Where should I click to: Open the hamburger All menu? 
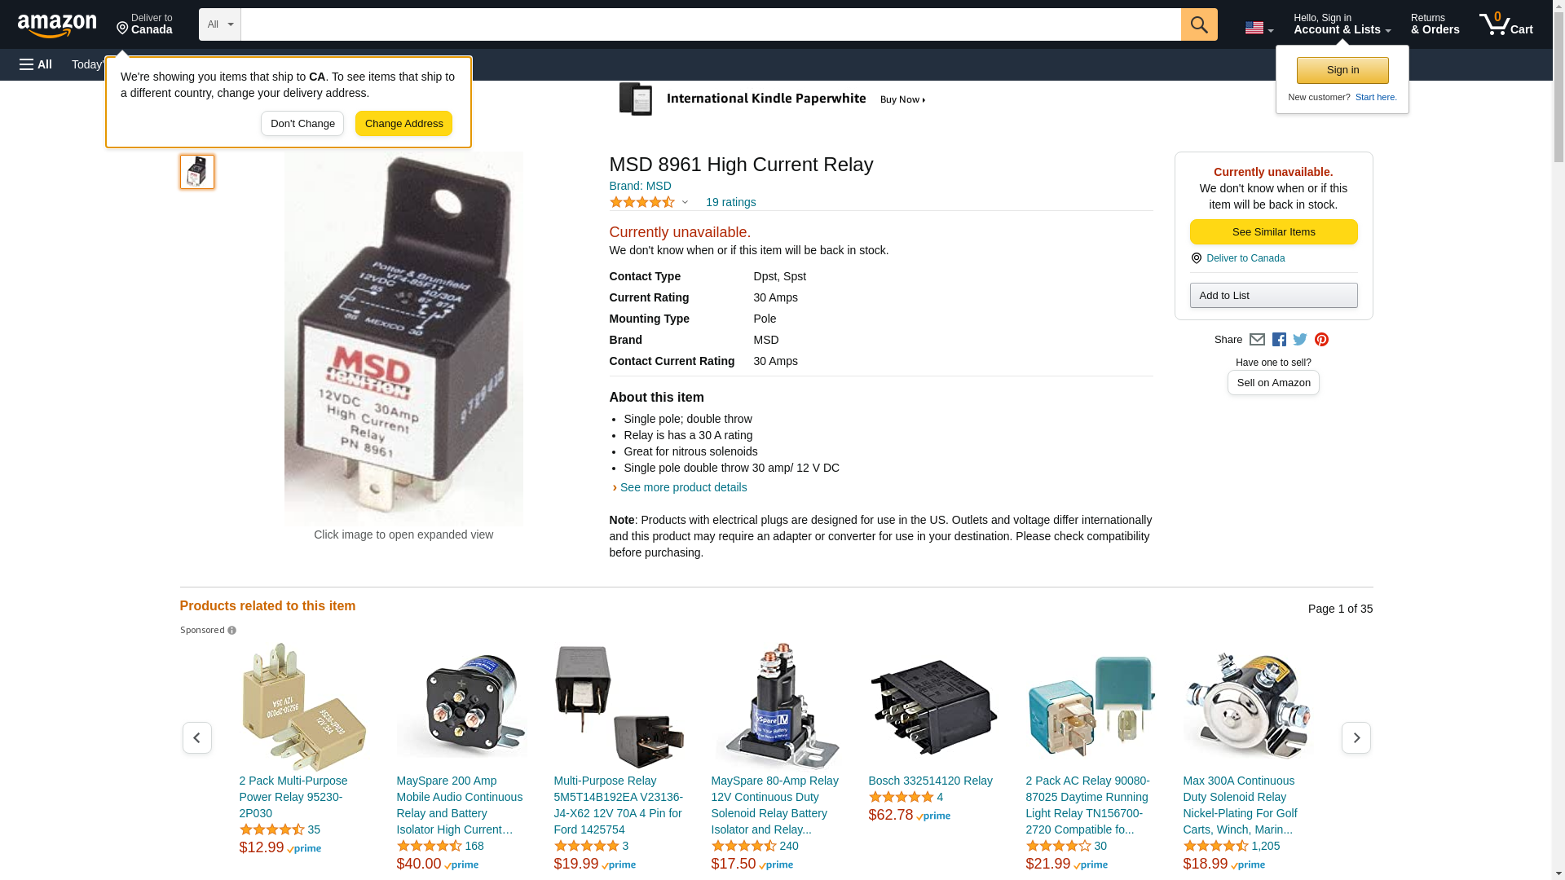point(36,64)
